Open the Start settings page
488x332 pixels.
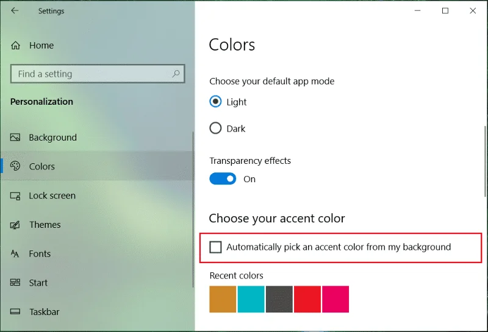[97, 283]
